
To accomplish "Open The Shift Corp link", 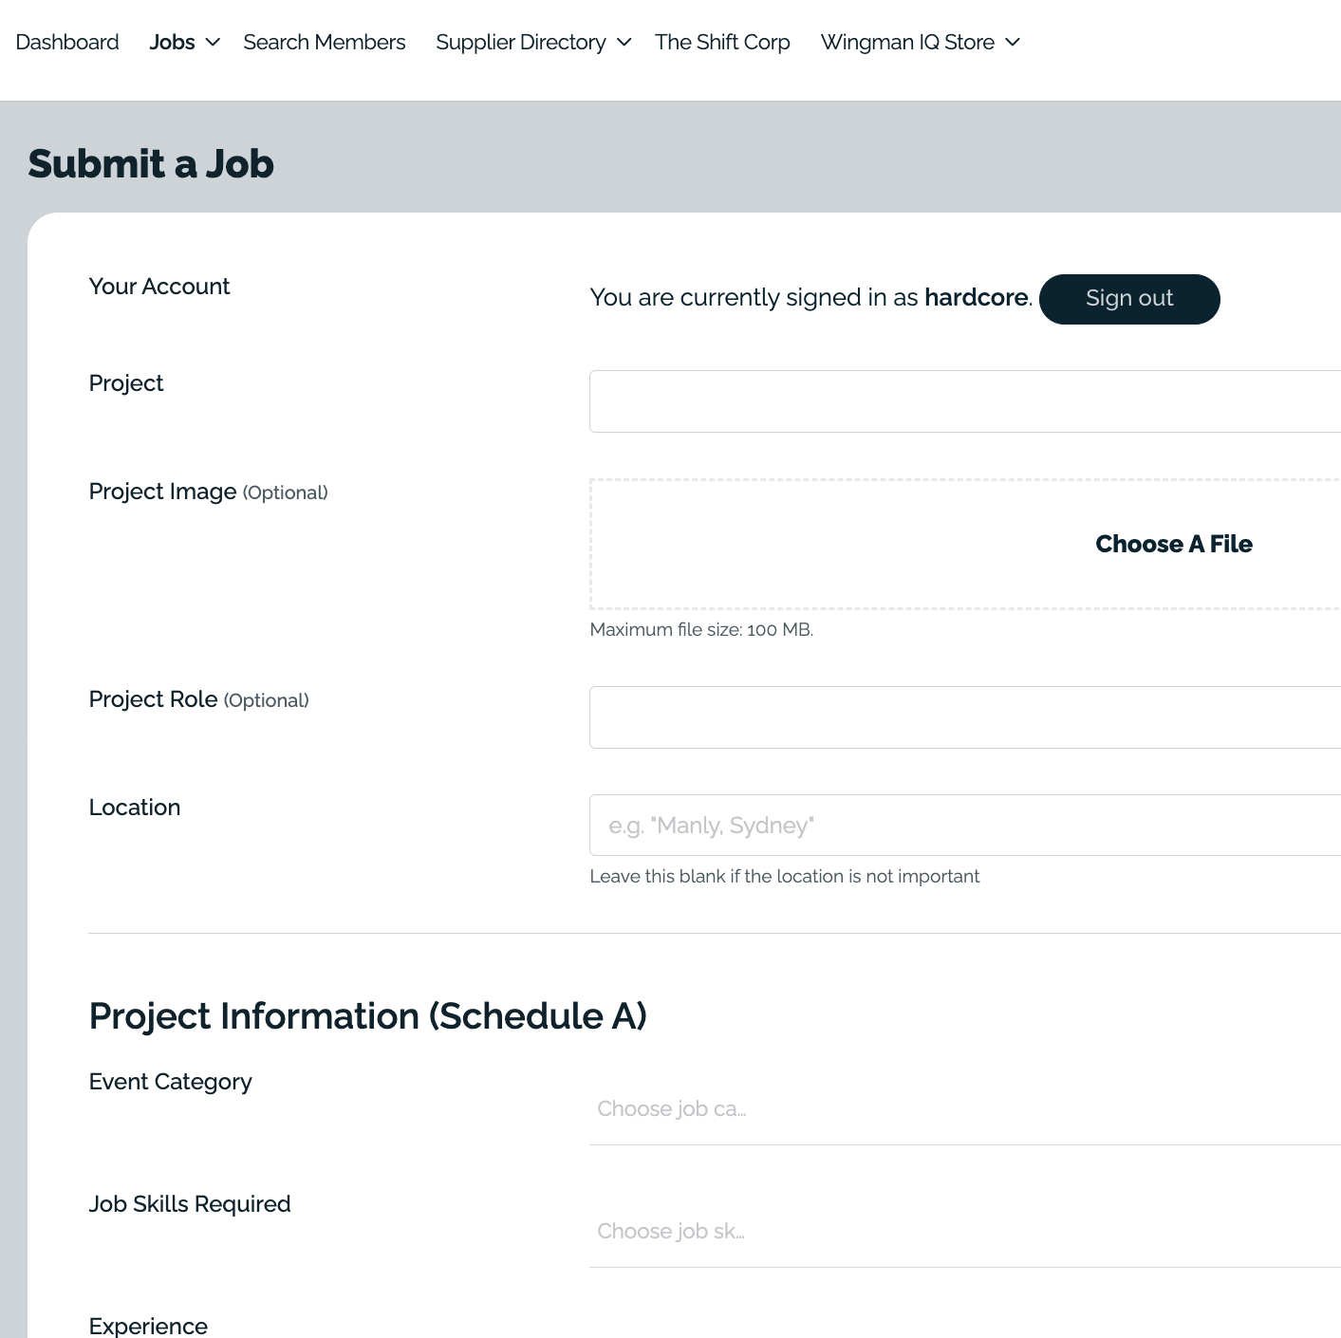I will 722,43.
